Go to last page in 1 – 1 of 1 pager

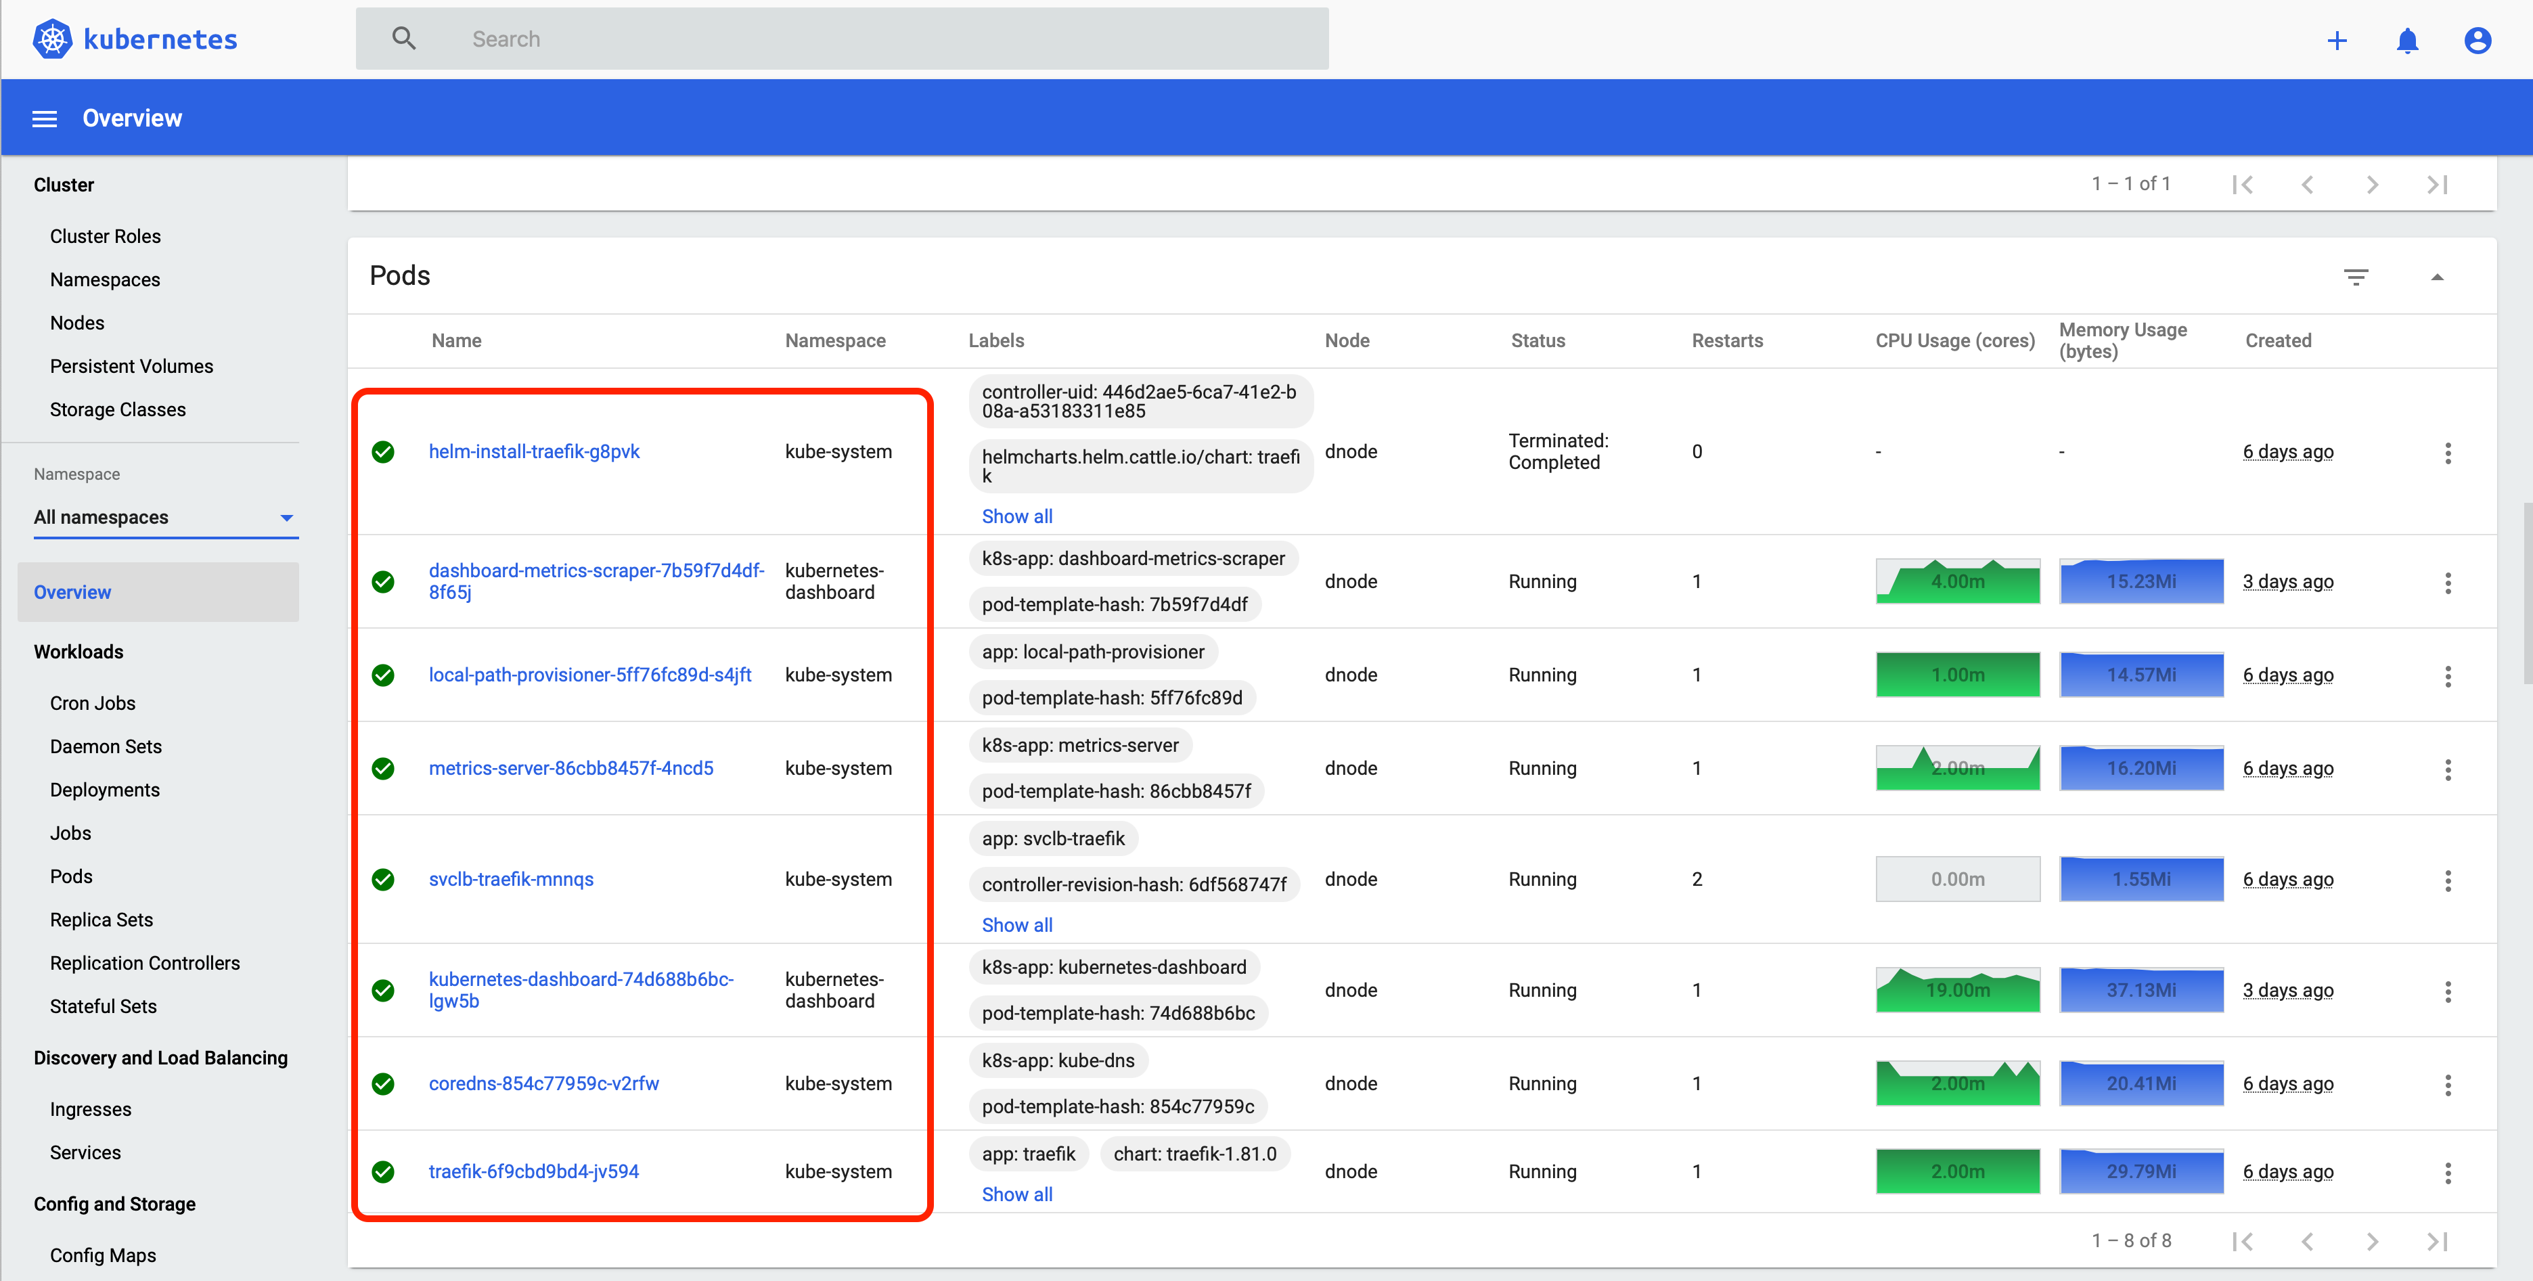pyautogui.click(x=2438, y=185)
